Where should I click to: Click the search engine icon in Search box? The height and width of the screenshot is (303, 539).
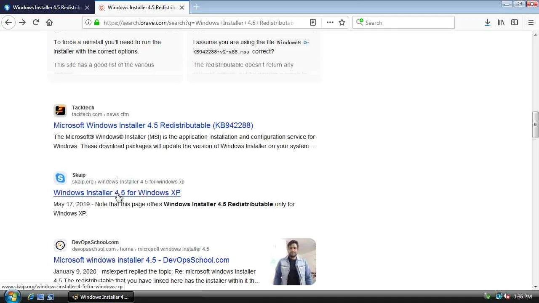tap(360, 23)
